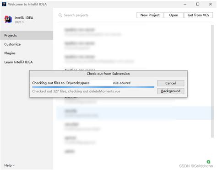The image size is (217, 170).
Task: Click the green notification badge icon
Action: [208, 162]
